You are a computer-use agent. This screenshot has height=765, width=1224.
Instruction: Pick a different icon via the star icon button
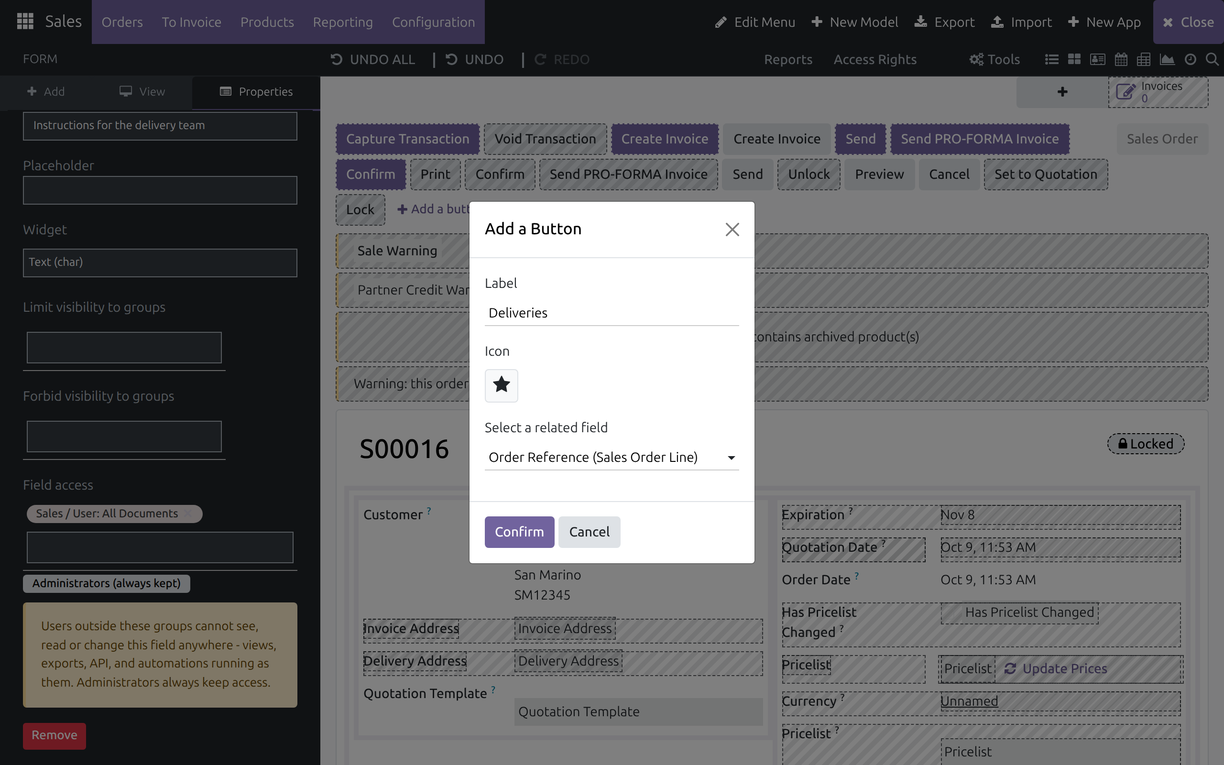pyautogui.click(x=501, y=385)
